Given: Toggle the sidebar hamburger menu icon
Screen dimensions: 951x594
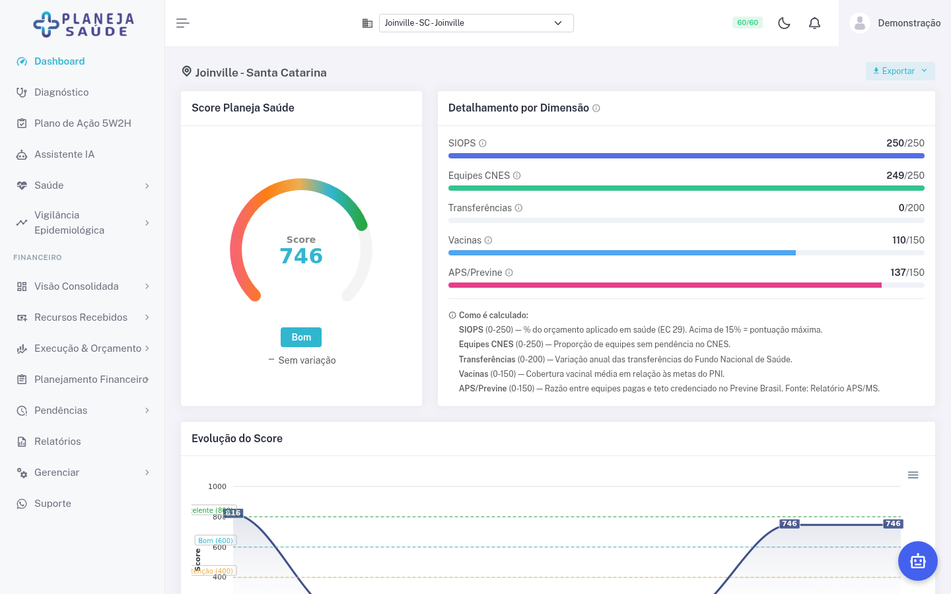Looking at the screenshot, I should point(183,23).
